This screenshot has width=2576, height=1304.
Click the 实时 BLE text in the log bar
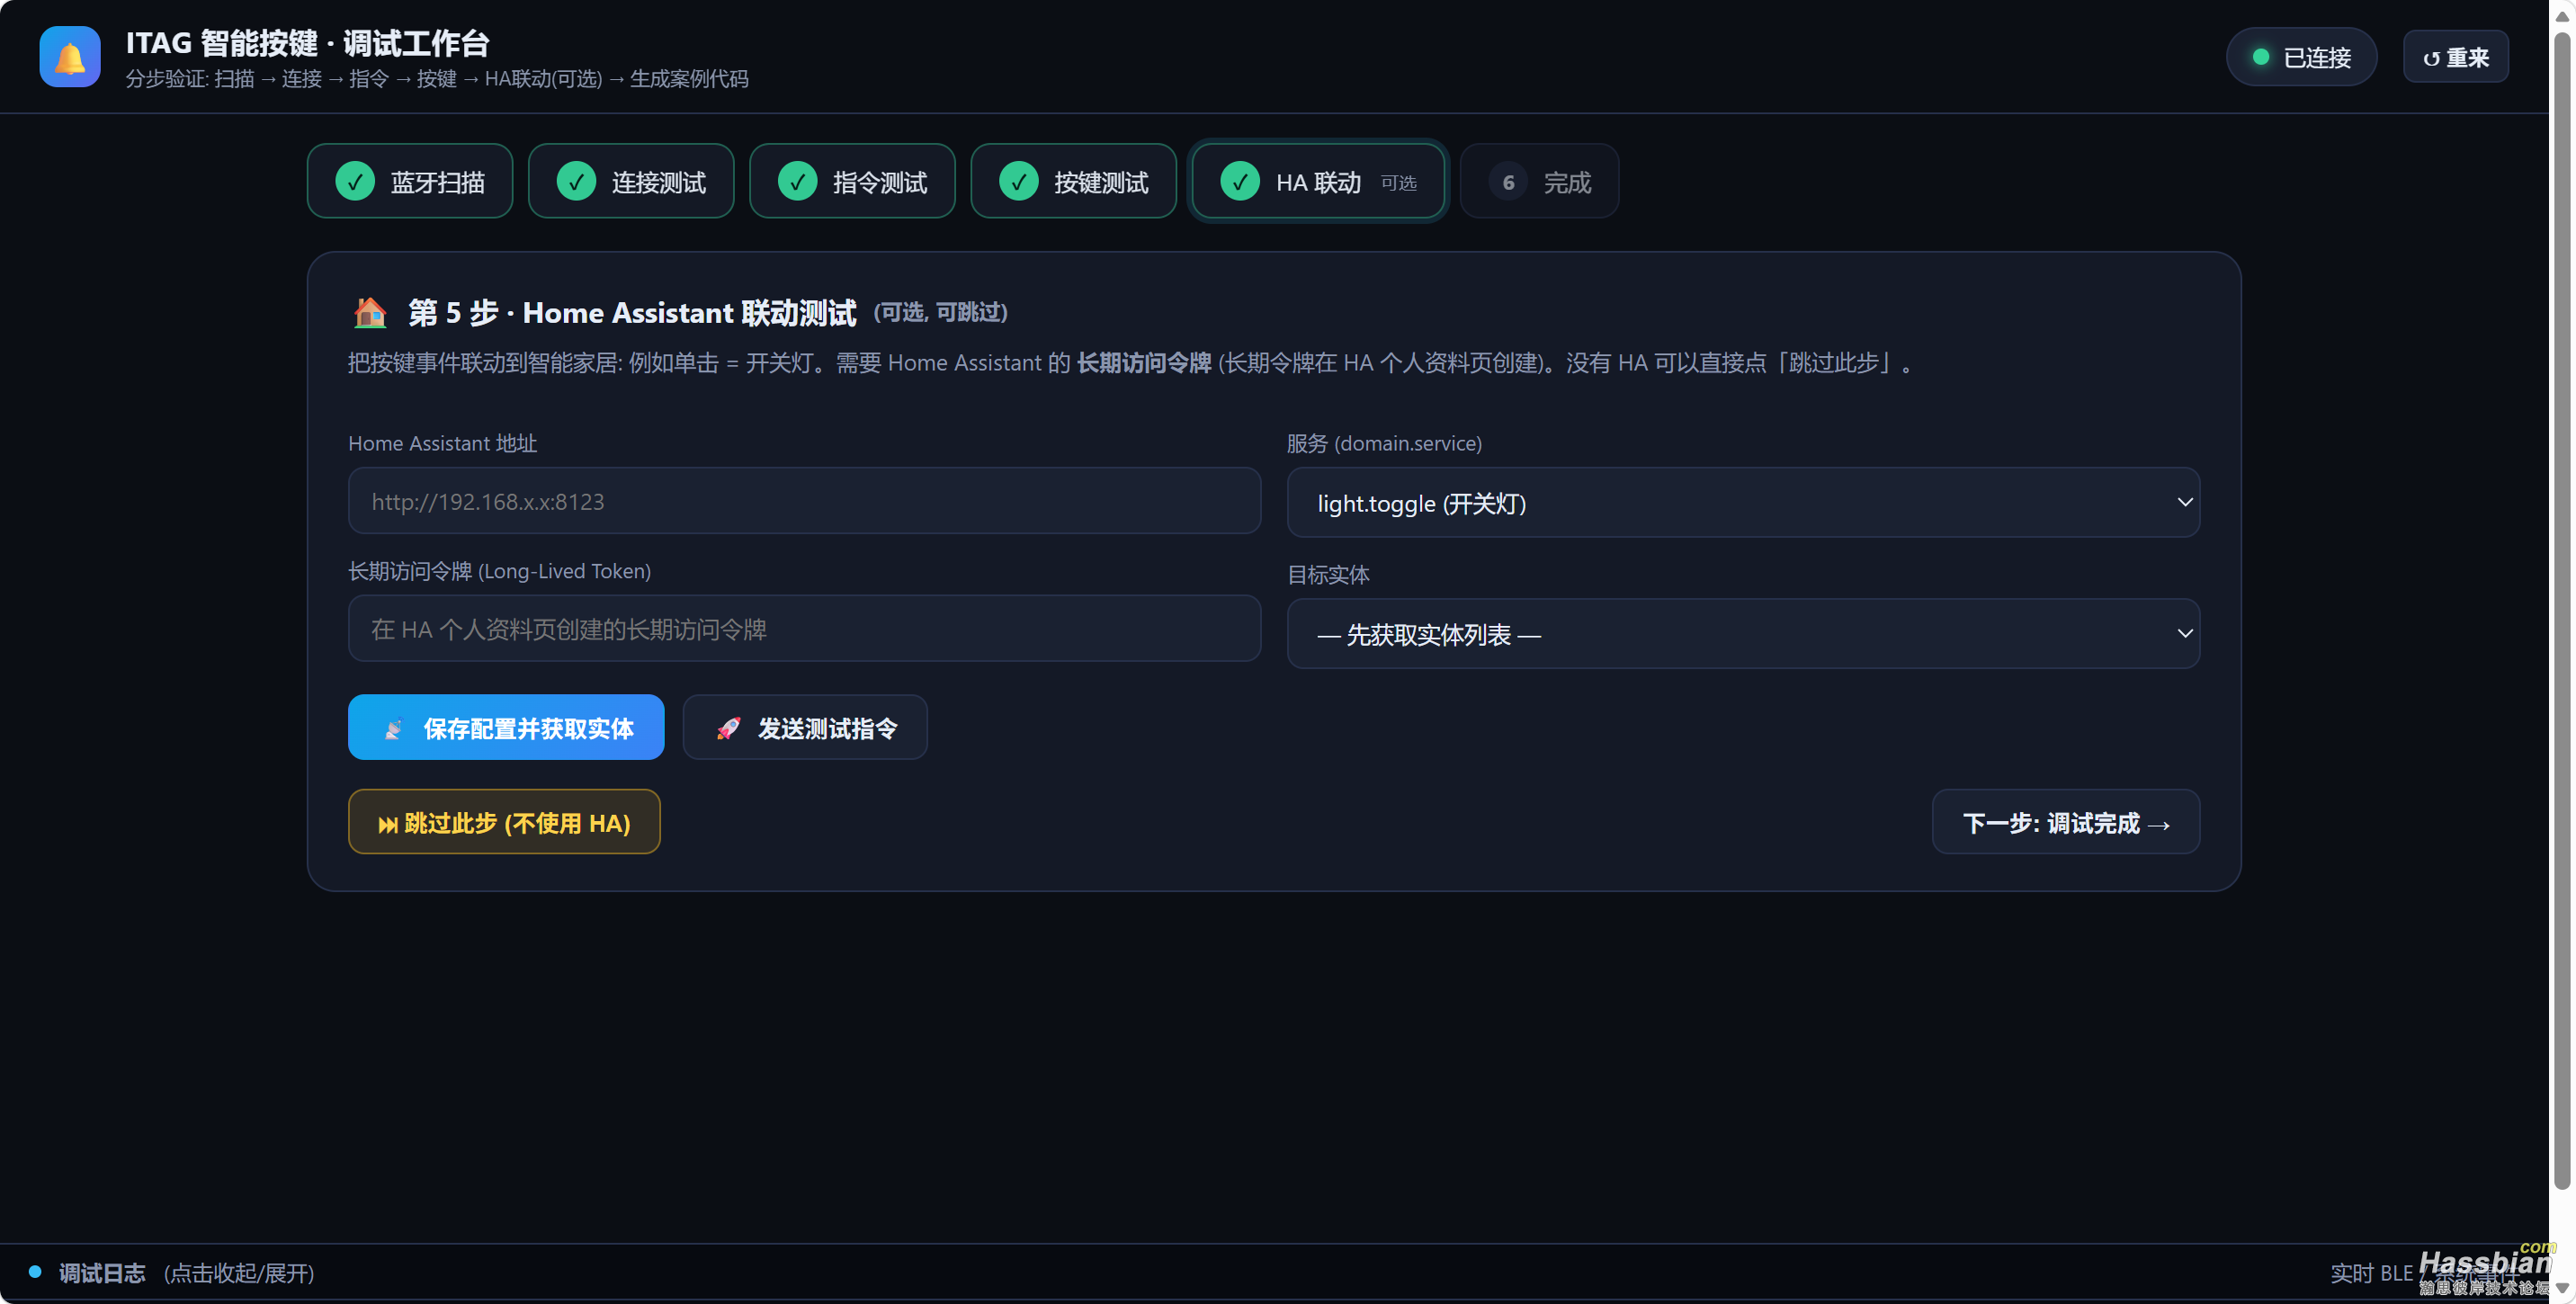[2371, 1273]
